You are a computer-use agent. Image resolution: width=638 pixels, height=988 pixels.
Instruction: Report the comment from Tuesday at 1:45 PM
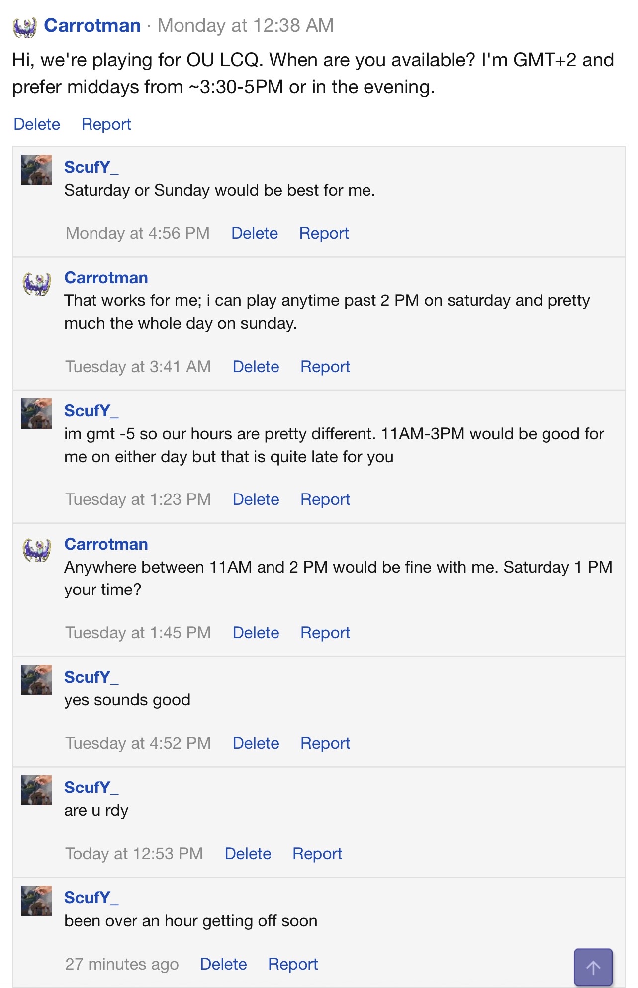coord(325,633)
